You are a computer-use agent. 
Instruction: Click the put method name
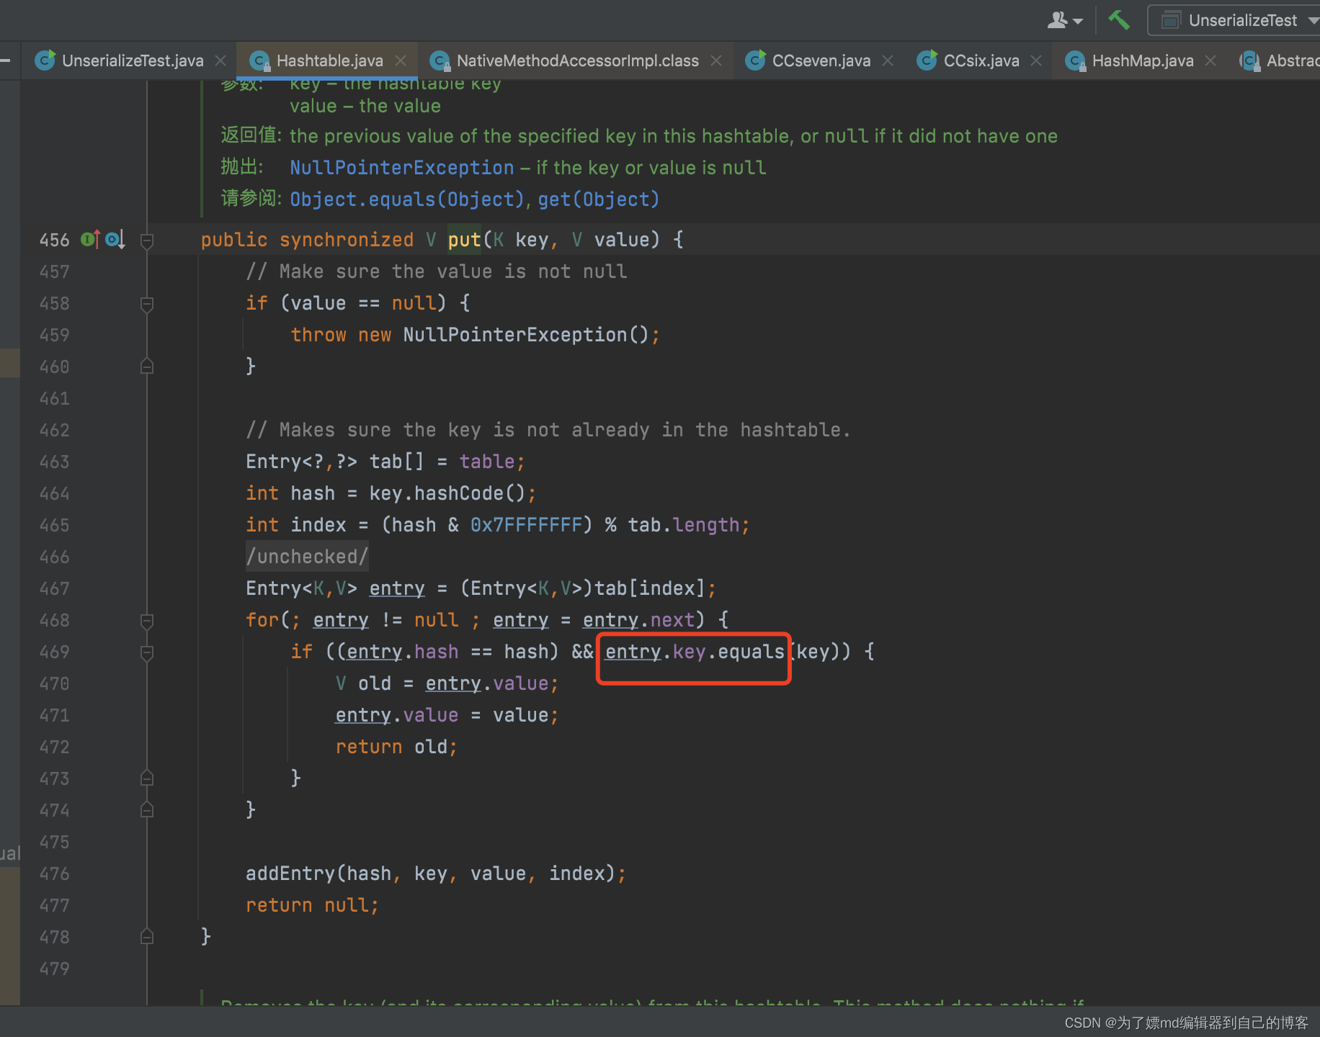(464, 240)
